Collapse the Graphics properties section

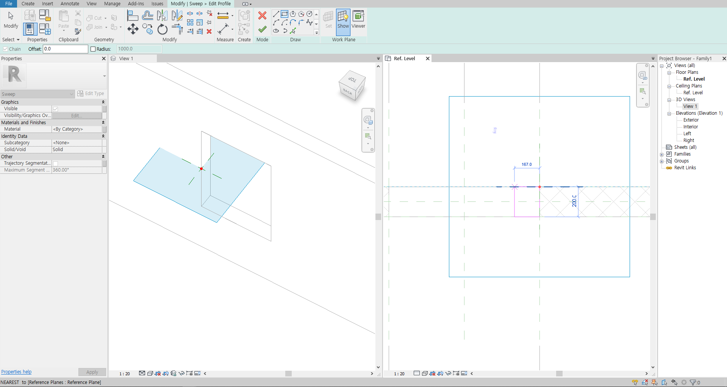coord(103,102)
